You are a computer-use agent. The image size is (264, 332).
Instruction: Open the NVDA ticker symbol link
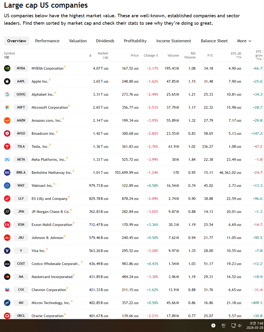click(x=21, y=68)
